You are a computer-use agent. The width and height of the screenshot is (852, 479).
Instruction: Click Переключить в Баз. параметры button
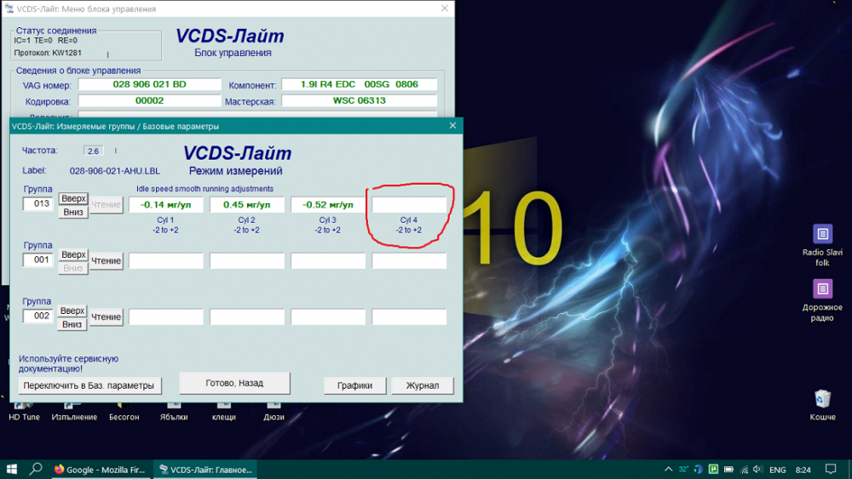tap(89, 385)
